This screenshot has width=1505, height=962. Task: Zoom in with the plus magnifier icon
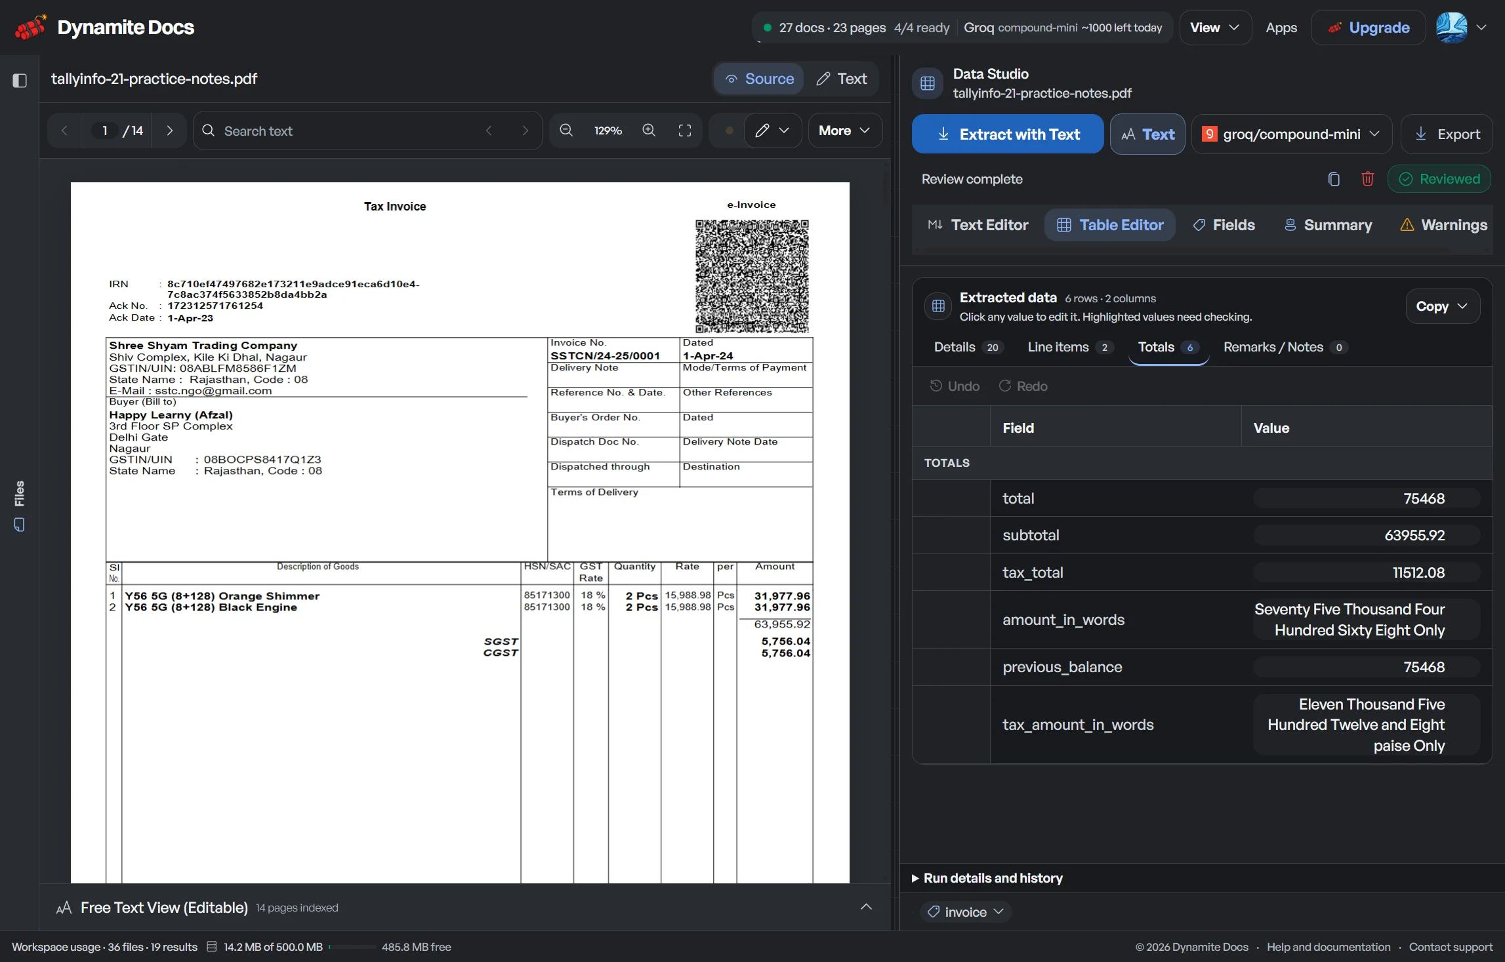pos(649,130)
